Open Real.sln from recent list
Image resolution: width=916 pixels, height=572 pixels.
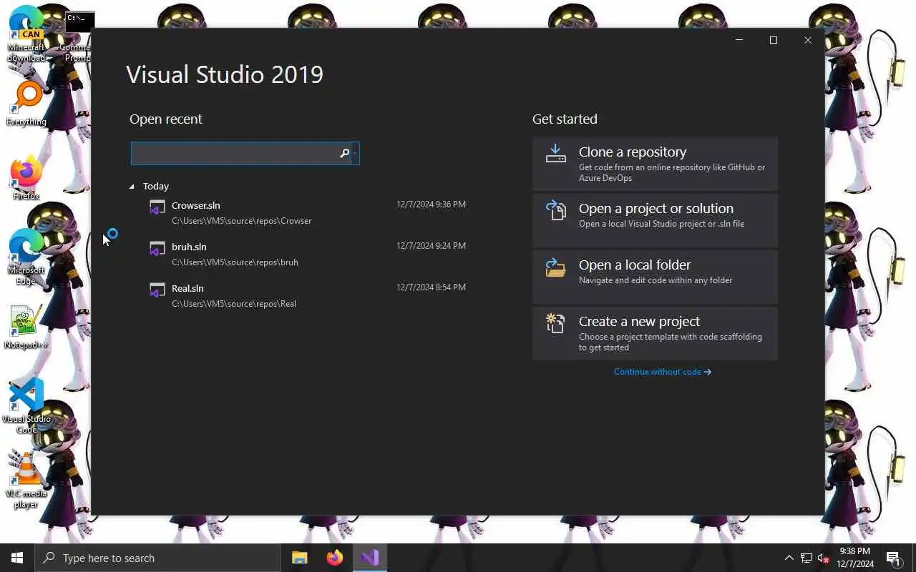(x=308, y=295)
